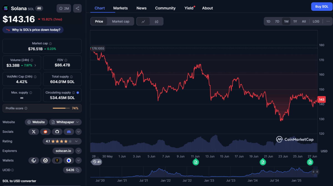Toggle LOG scale on chart
Image resolution: width=333 pixels, height=186 pixels.
pos(316,21)
